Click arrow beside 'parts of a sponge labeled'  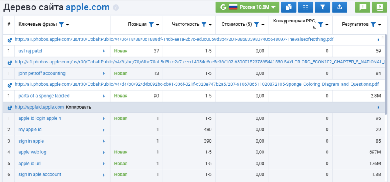click(104, 96)
